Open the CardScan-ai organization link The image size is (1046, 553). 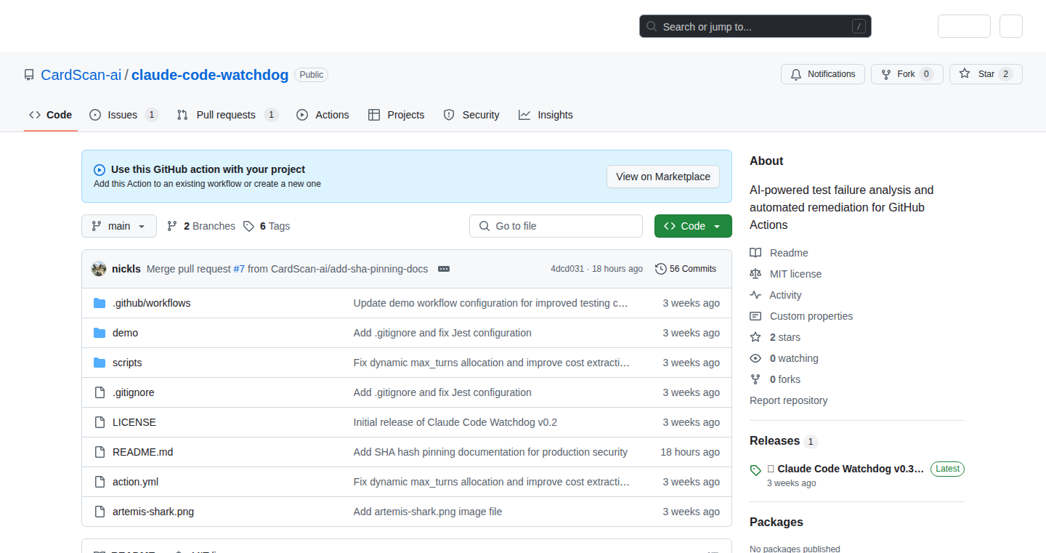(81, 75)
